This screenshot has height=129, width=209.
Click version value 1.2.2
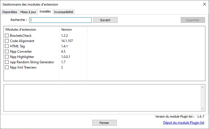tap(64, 36)
